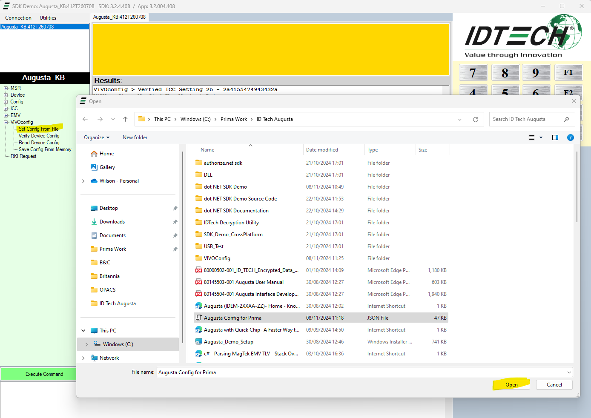Expand the Config tree node
The width and height of the screenshot is (591, 418).
(6, 102)
